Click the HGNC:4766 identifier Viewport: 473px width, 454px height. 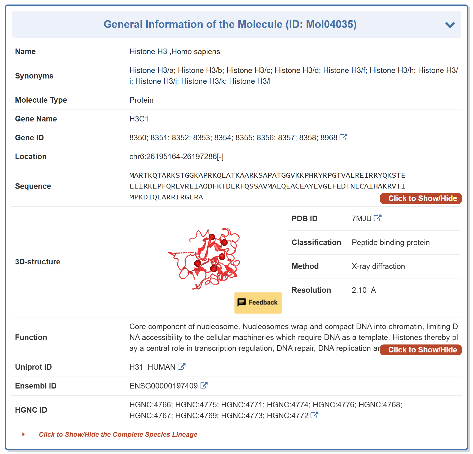[151, 405]
